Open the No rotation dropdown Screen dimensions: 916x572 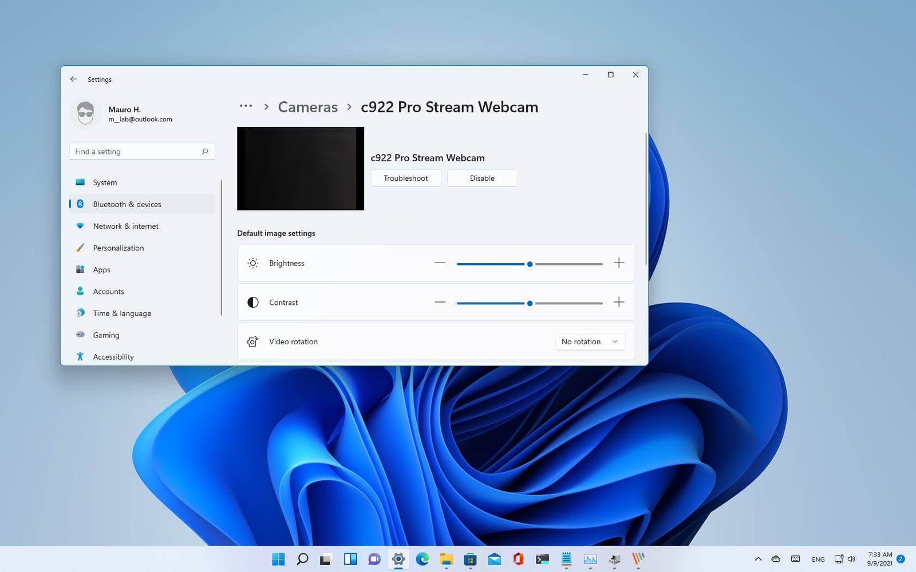pyautogui.click(x=590, y=341)
